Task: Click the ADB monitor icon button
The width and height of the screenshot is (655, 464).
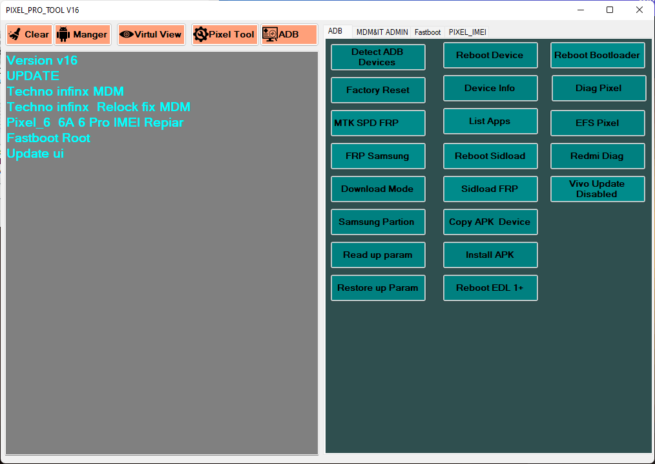Action: click(289, 35)
